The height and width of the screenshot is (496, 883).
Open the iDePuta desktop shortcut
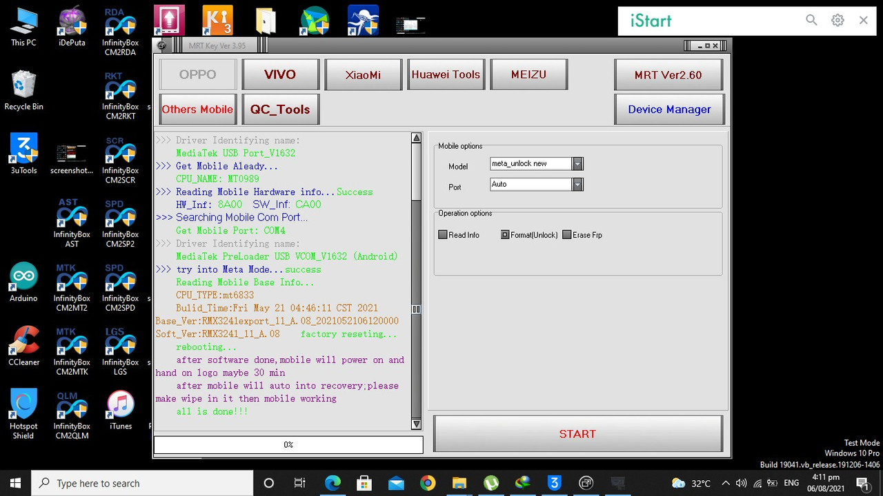tap(72, 26)
